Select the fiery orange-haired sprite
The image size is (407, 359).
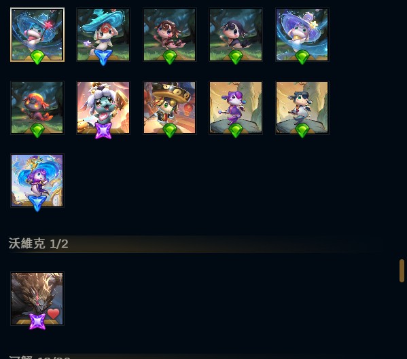coord(37,108)
